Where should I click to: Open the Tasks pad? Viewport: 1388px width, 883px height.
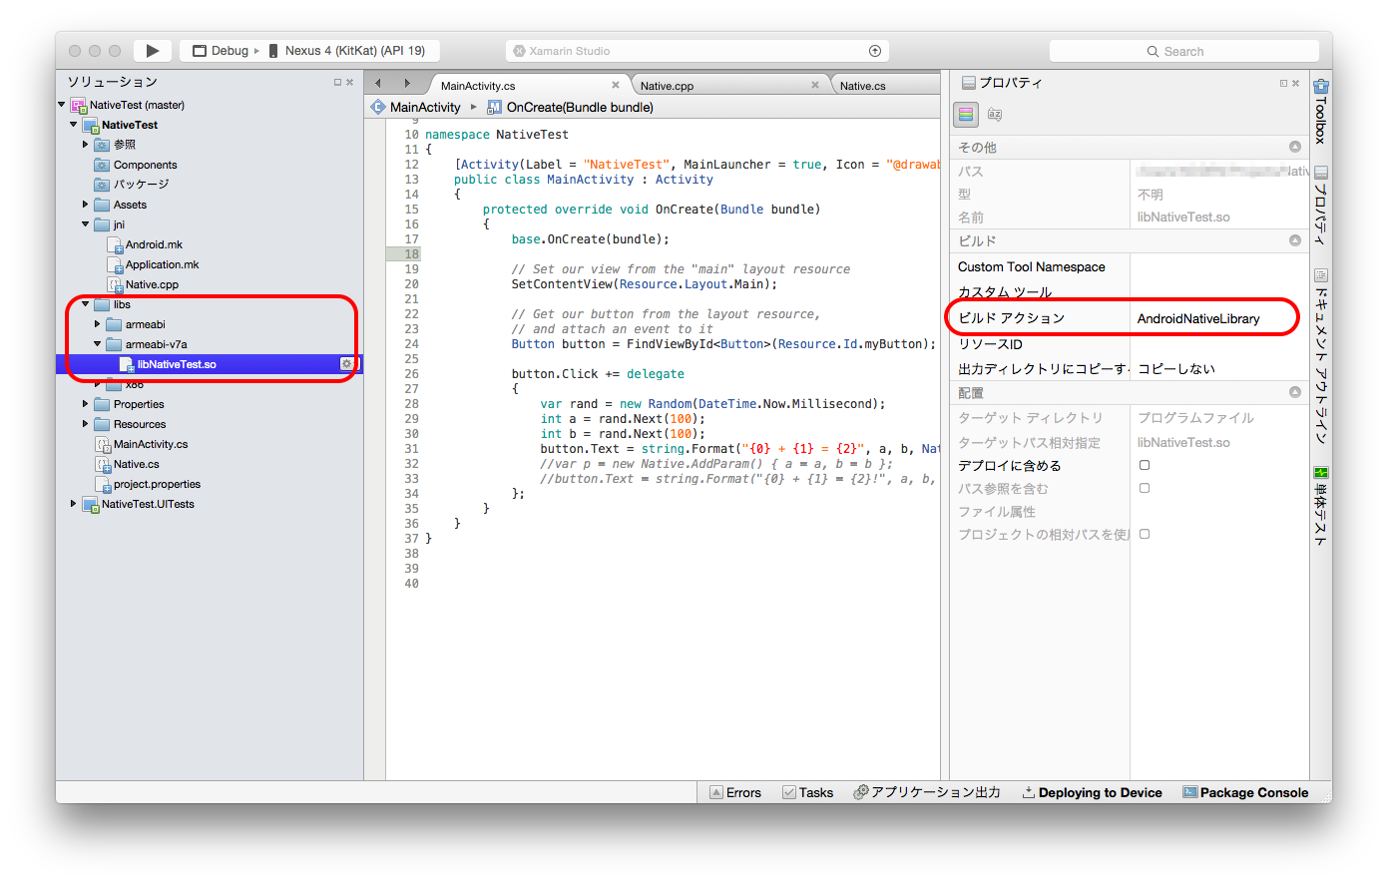[x=807, y=791]
